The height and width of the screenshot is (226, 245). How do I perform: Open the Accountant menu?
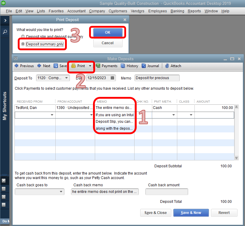pos(76,11)
